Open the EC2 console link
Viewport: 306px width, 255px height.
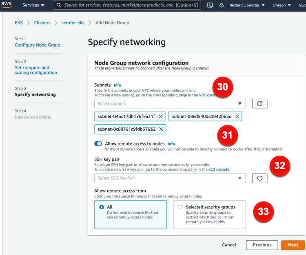(x=220, y=169)
